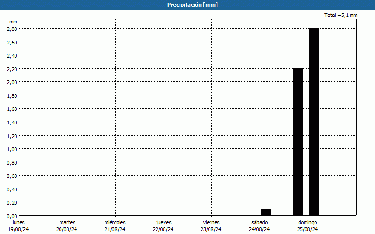Click the 'miércoles' day label
This screenshot has width=375, height=234.
click(115, 222)
